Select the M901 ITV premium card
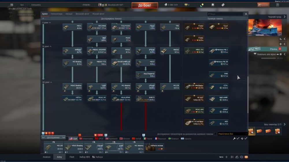This screenshot has width=289, height=162. (x=194, y=51)
